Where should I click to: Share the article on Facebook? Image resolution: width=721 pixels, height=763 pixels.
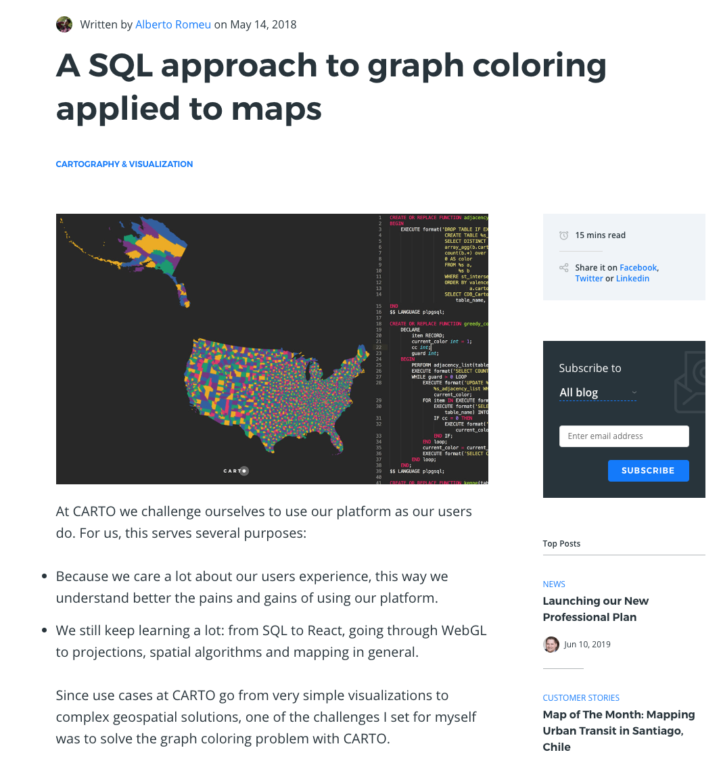click(x=638, y=268)
